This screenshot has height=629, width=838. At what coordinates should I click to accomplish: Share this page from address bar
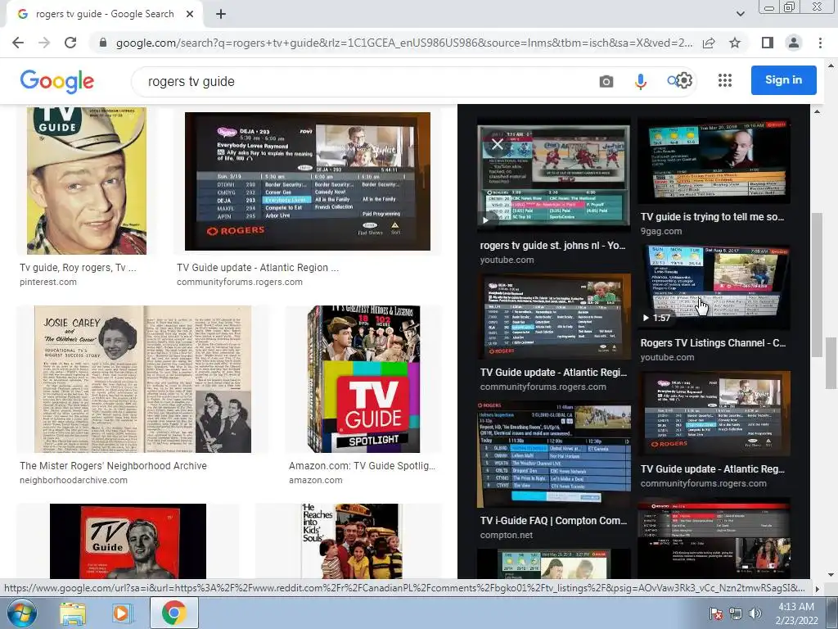(x=709, y=43)
